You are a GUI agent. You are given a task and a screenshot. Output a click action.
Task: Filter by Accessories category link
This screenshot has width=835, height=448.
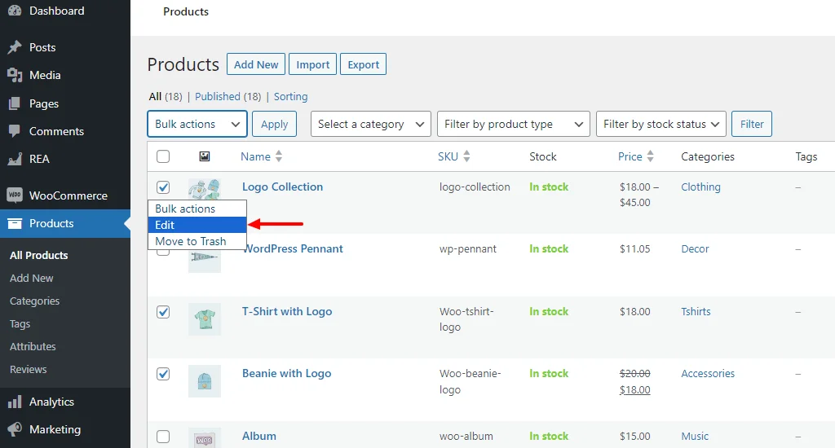pyautogui.click(x=708, y=374)
